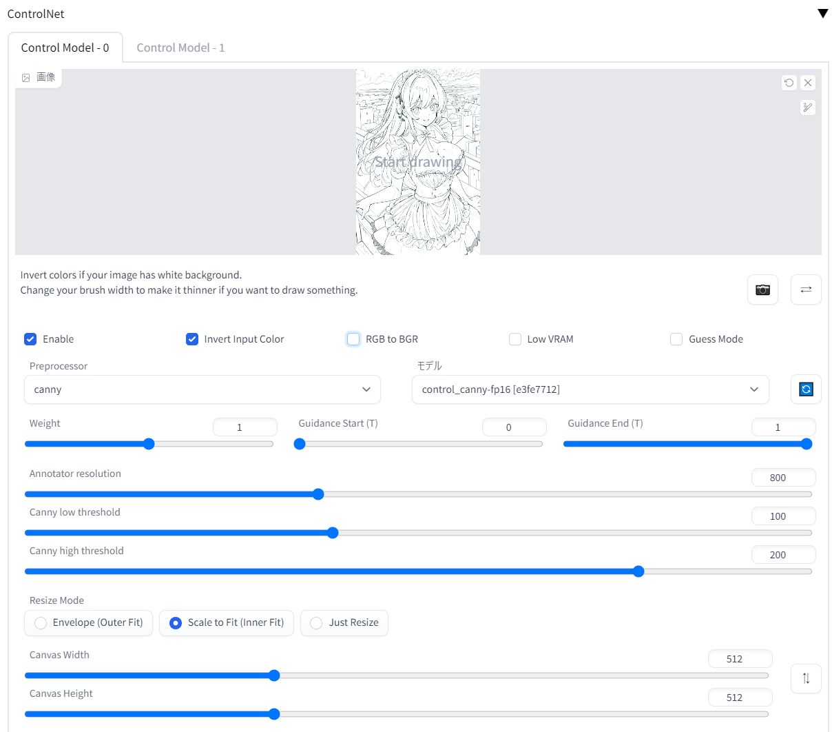Uncheck the Enable checkbox
The width and height of the screenshot is (832, 732).
[x=30, y=339]
